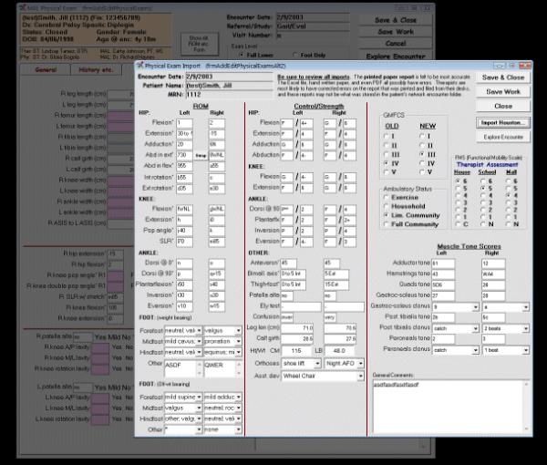The image size is (547, 465).
Task: Choose Exercise ambulatory status
Action: click(x=387, y=198)
